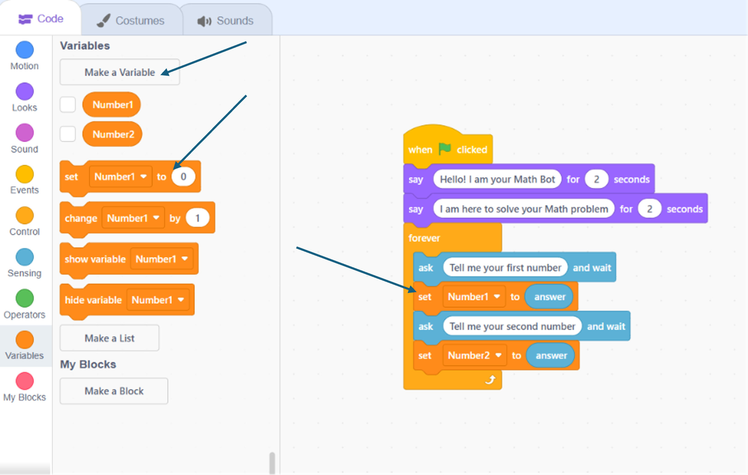Click the 'hide variable' block label
Image resolution: width=748 pixels, height=475 pixels.
93,300
